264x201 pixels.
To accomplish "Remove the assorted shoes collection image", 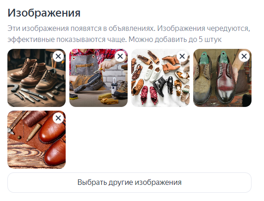I will [182, 56].
